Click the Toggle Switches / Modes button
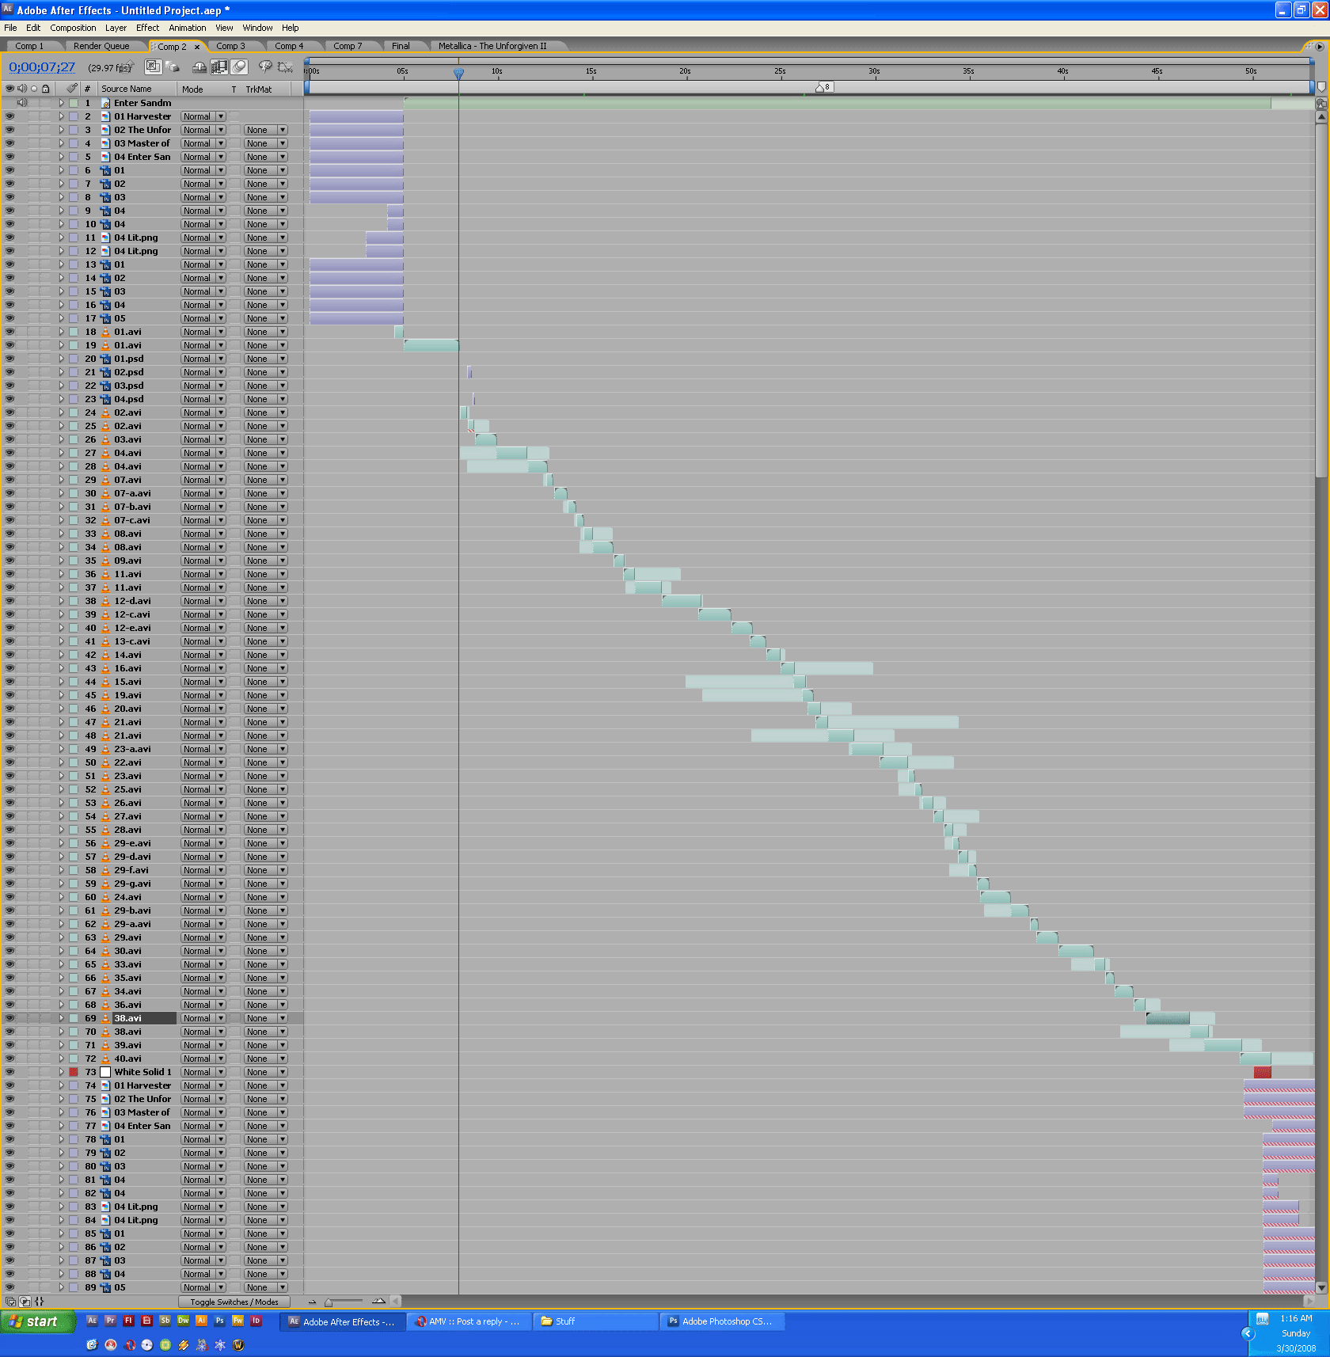The height and width of the screenshot is (1357, 1330). coord(234,1302)
